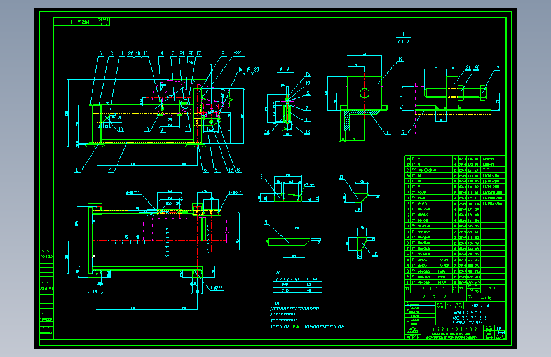Select callout 16 right of the elevation view
The height and width of the screenshot is (357, 551).
[x=240, y=70]
